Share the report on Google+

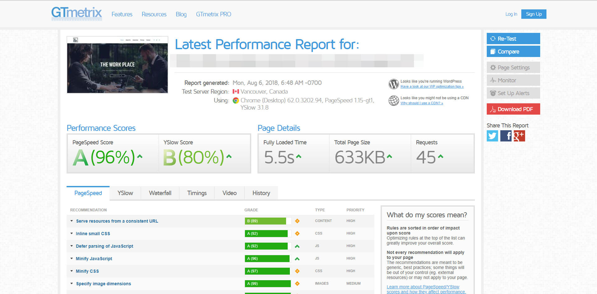coord(519,136)
